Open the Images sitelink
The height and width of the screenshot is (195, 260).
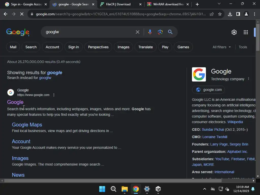[x=20, y=158]
